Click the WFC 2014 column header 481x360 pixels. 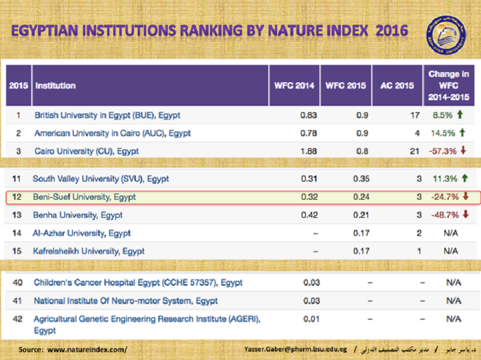(x=295, y=85)
